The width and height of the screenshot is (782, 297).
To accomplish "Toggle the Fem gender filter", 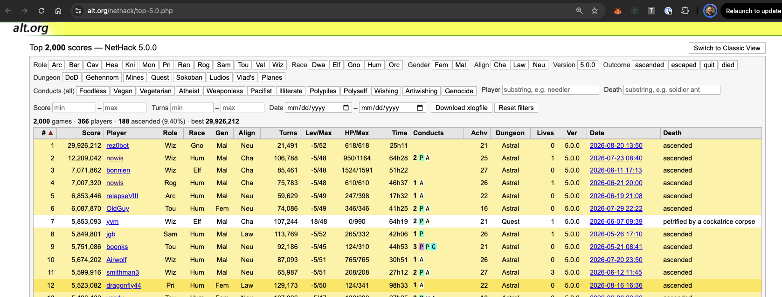I will (442, 65).
